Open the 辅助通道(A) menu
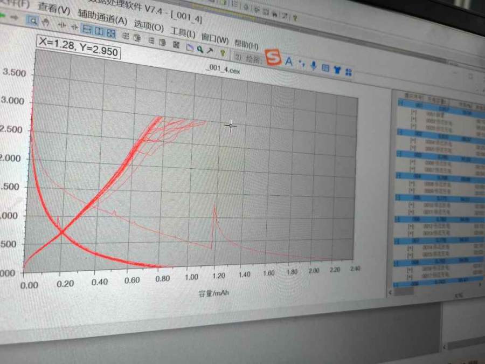 pos(102,18)
